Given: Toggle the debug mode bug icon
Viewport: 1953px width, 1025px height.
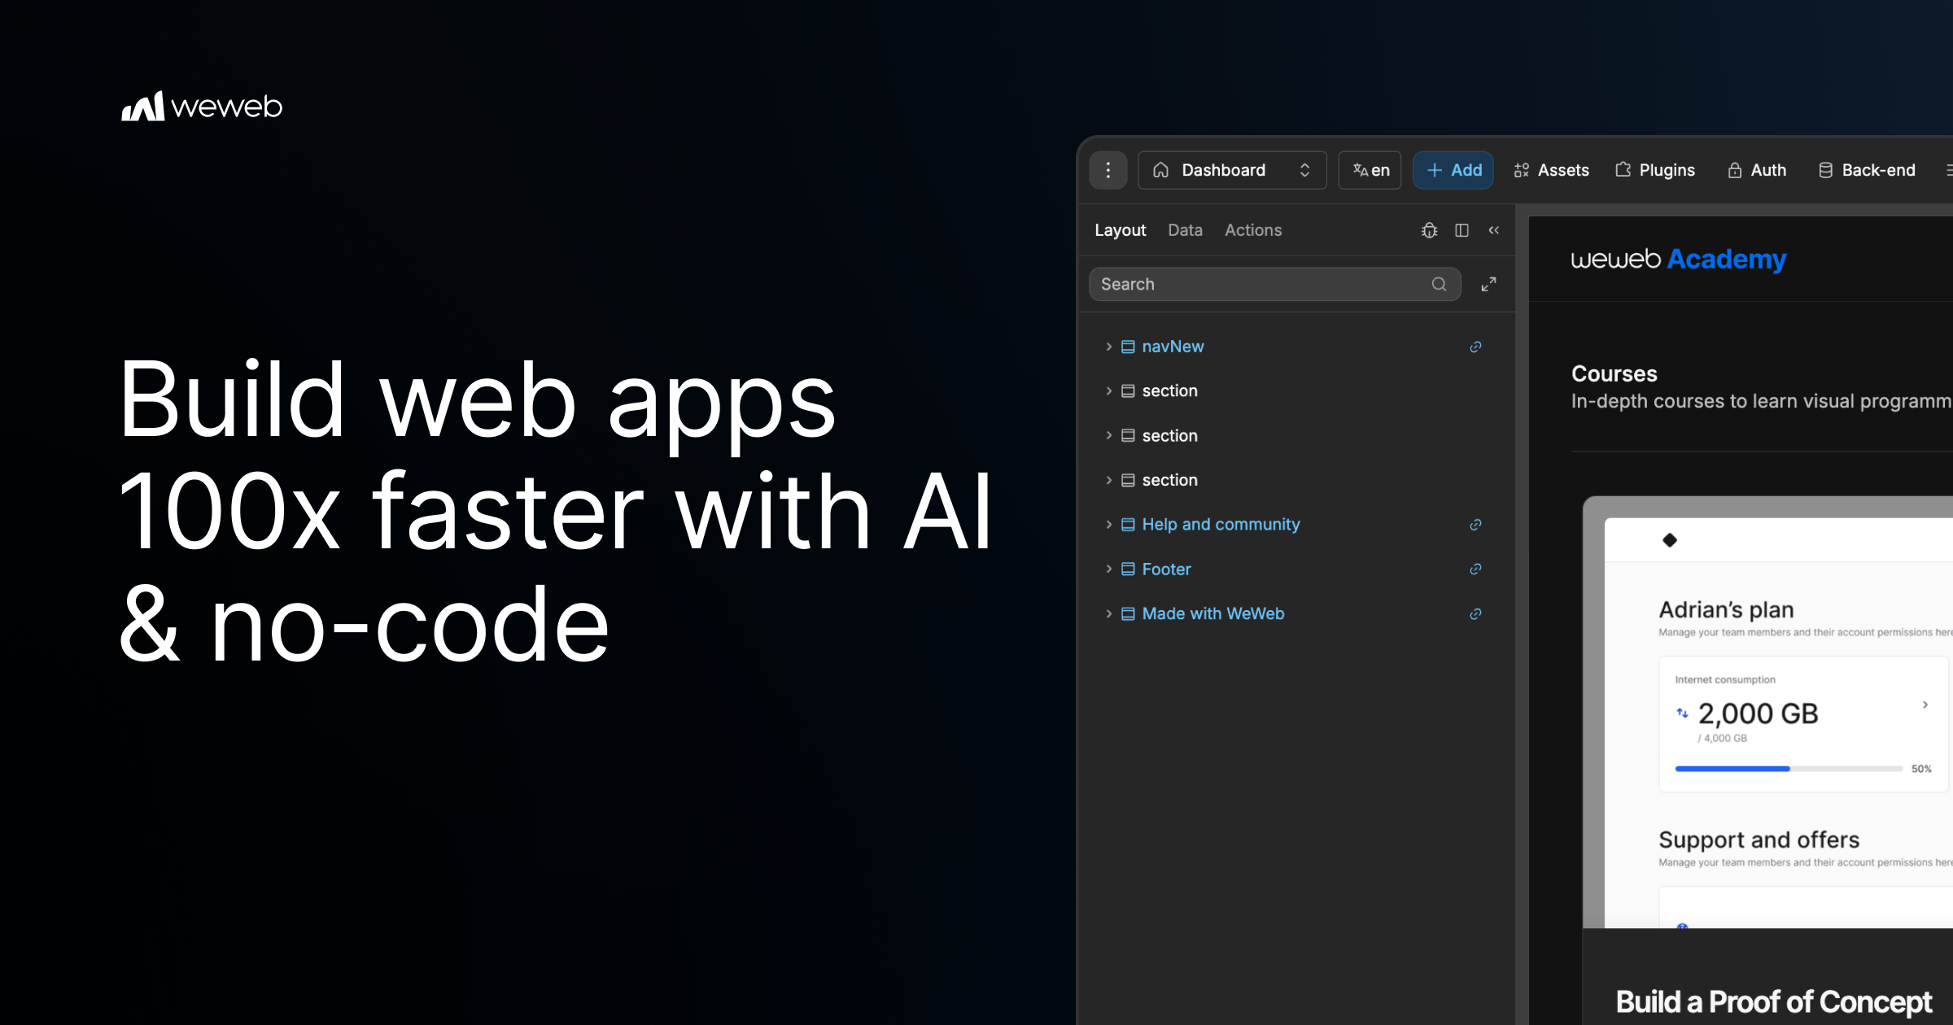Looking at the screenshot, I should point(1430,230).
